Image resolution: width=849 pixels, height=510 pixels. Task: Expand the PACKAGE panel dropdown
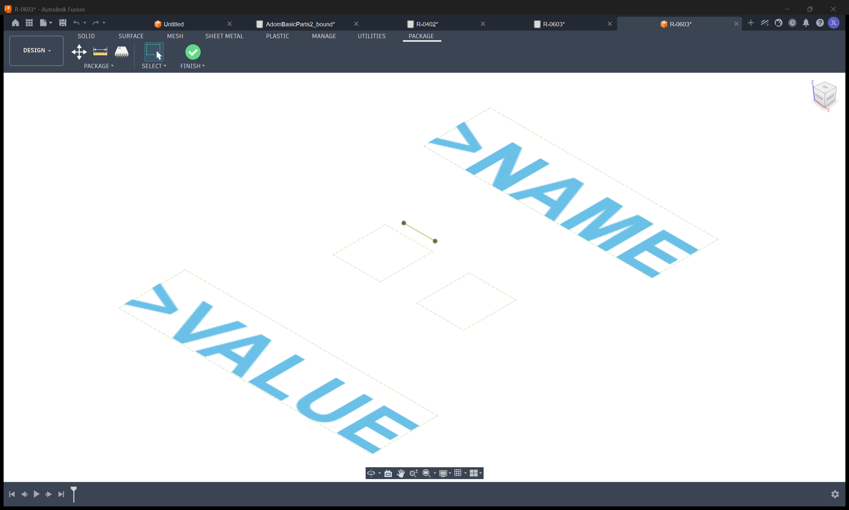click(99, 66)
